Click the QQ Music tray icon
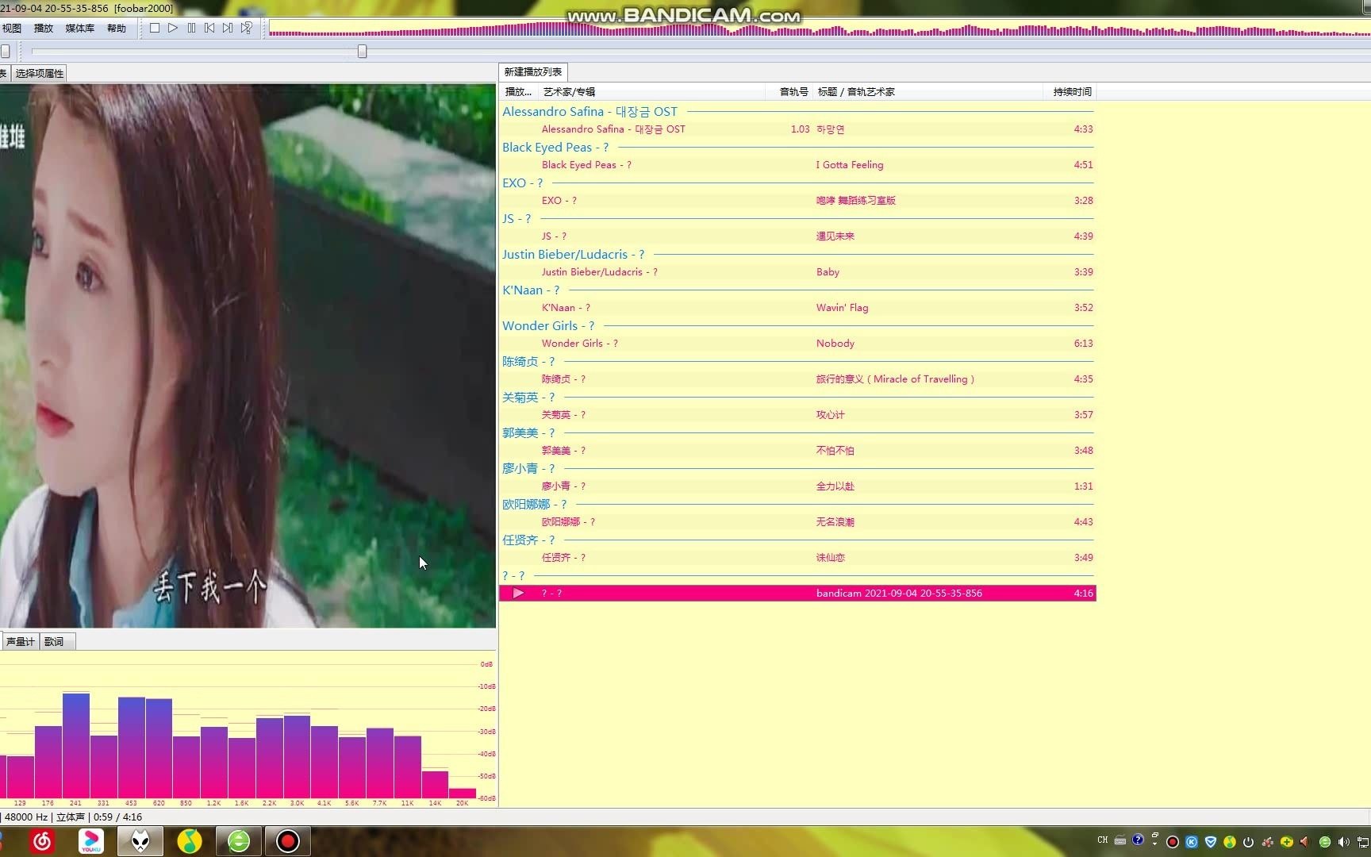The image size is (1371, 857). pyautogui.click(x=1230, y=842)
